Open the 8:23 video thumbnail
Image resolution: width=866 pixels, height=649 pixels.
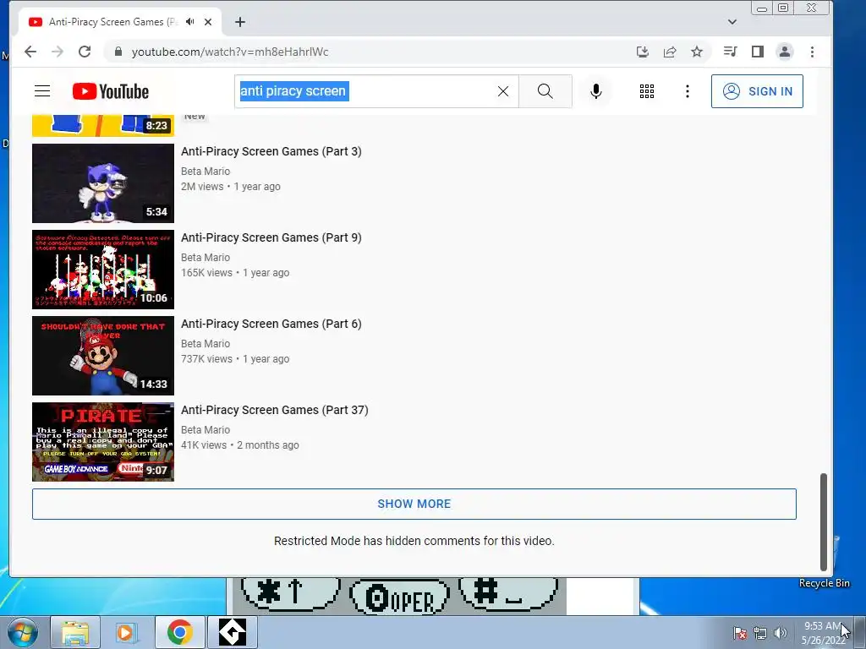[103, 125]
